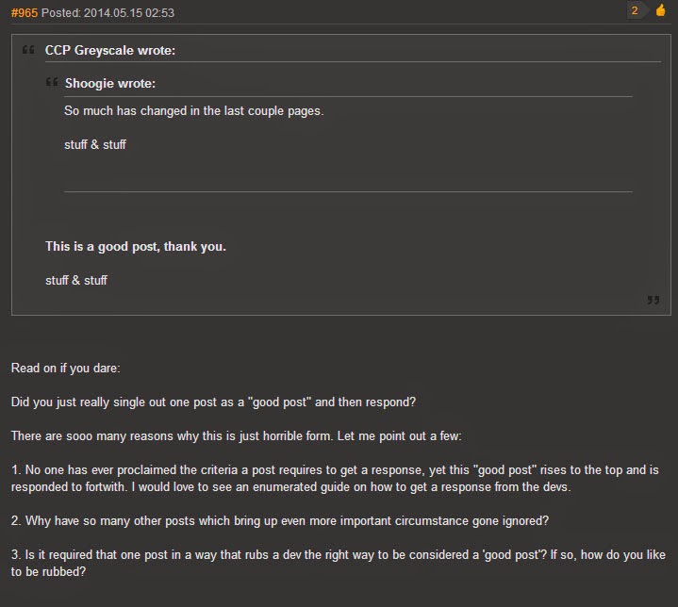Click 'stuff & stuff' inside Shoogie's quote
678x607 pixels.
pos(95,144)
